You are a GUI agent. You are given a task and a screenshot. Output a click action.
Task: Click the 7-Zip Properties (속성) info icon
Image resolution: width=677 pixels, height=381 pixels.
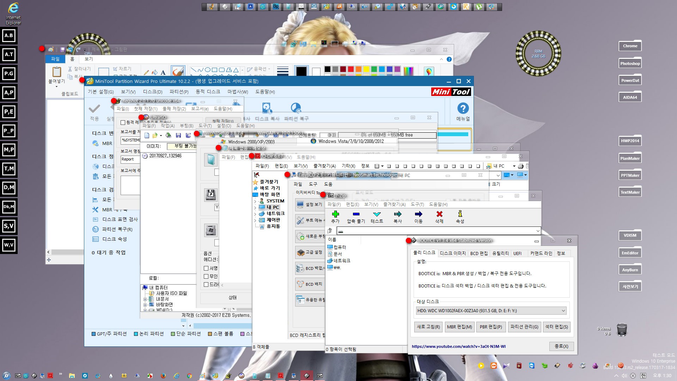(x=460, y=214)
